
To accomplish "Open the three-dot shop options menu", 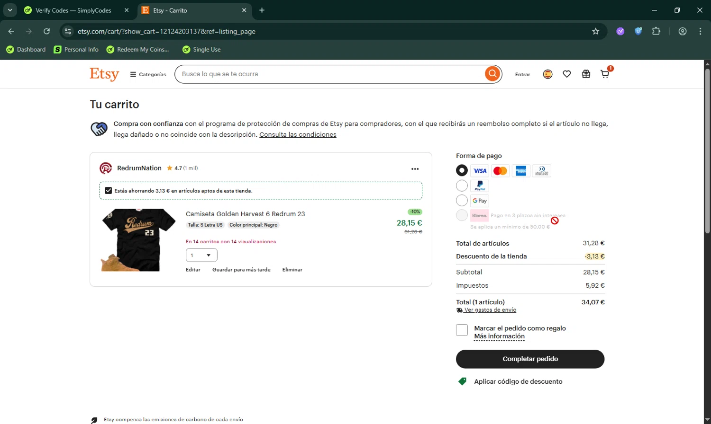I will click(x=415, y=169).
